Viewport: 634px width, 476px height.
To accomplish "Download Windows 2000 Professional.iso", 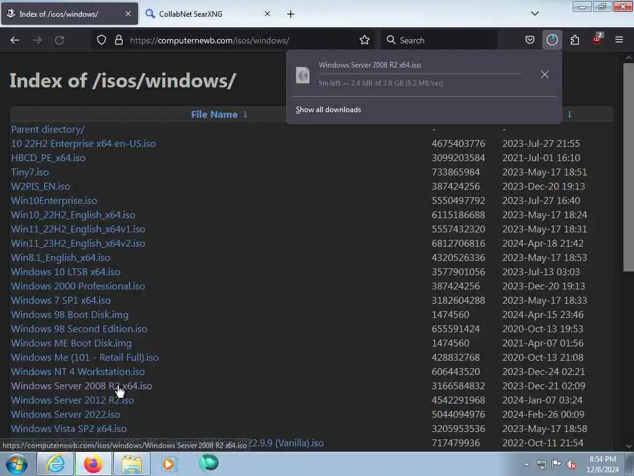I will [78, 286].
